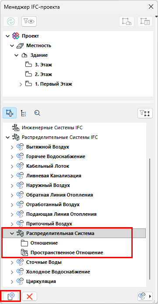Click the Пространственное Отношение icon
Screen dimensions: 158x304
click(x=24, y=252)
